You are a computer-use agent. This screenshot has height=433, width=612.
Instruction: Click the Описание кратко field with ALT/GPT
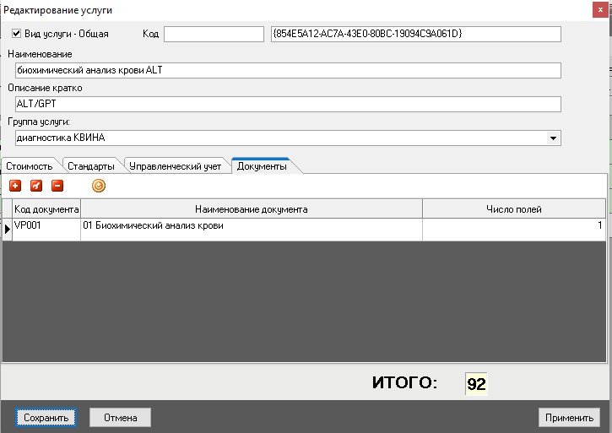coord(288,105)
